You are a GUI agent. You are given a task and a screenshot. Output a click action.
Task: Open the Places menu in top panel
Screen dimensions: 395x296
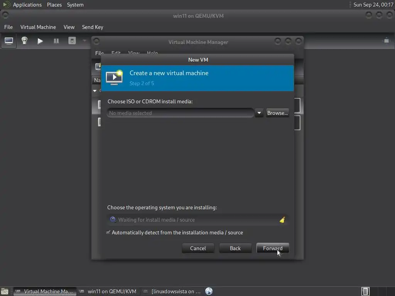point(54,5)
